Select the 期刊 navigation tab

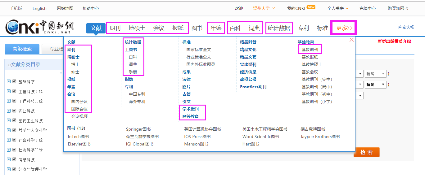[115, 28]
